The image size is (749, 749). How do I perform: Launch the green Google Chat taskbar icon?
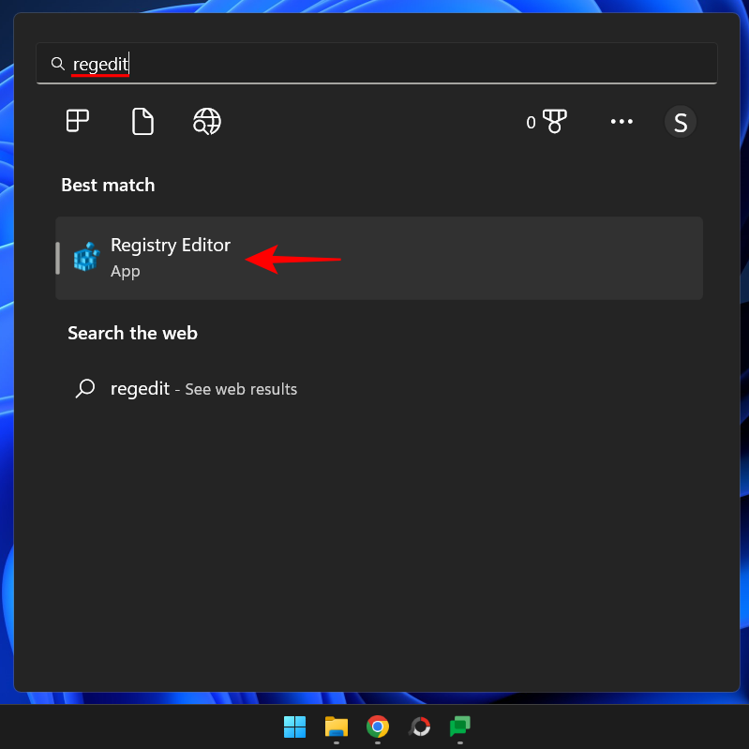(x=459, y=727)
